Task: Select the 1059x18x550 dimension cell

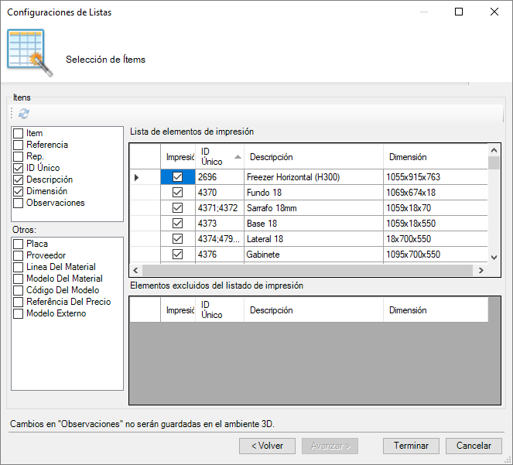Action: (435, 223)
